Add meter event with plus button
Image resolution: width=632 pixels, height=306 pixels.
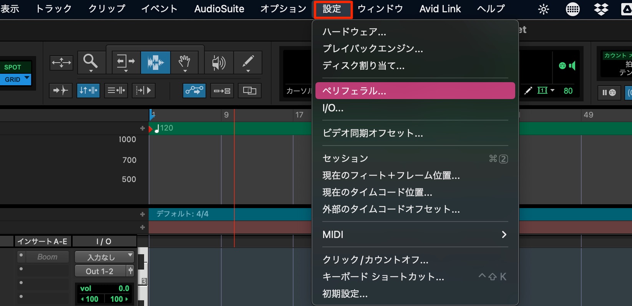point(143,214)
